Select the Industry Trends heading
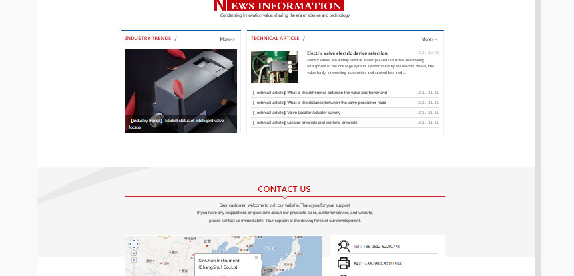 pos(148,39)
